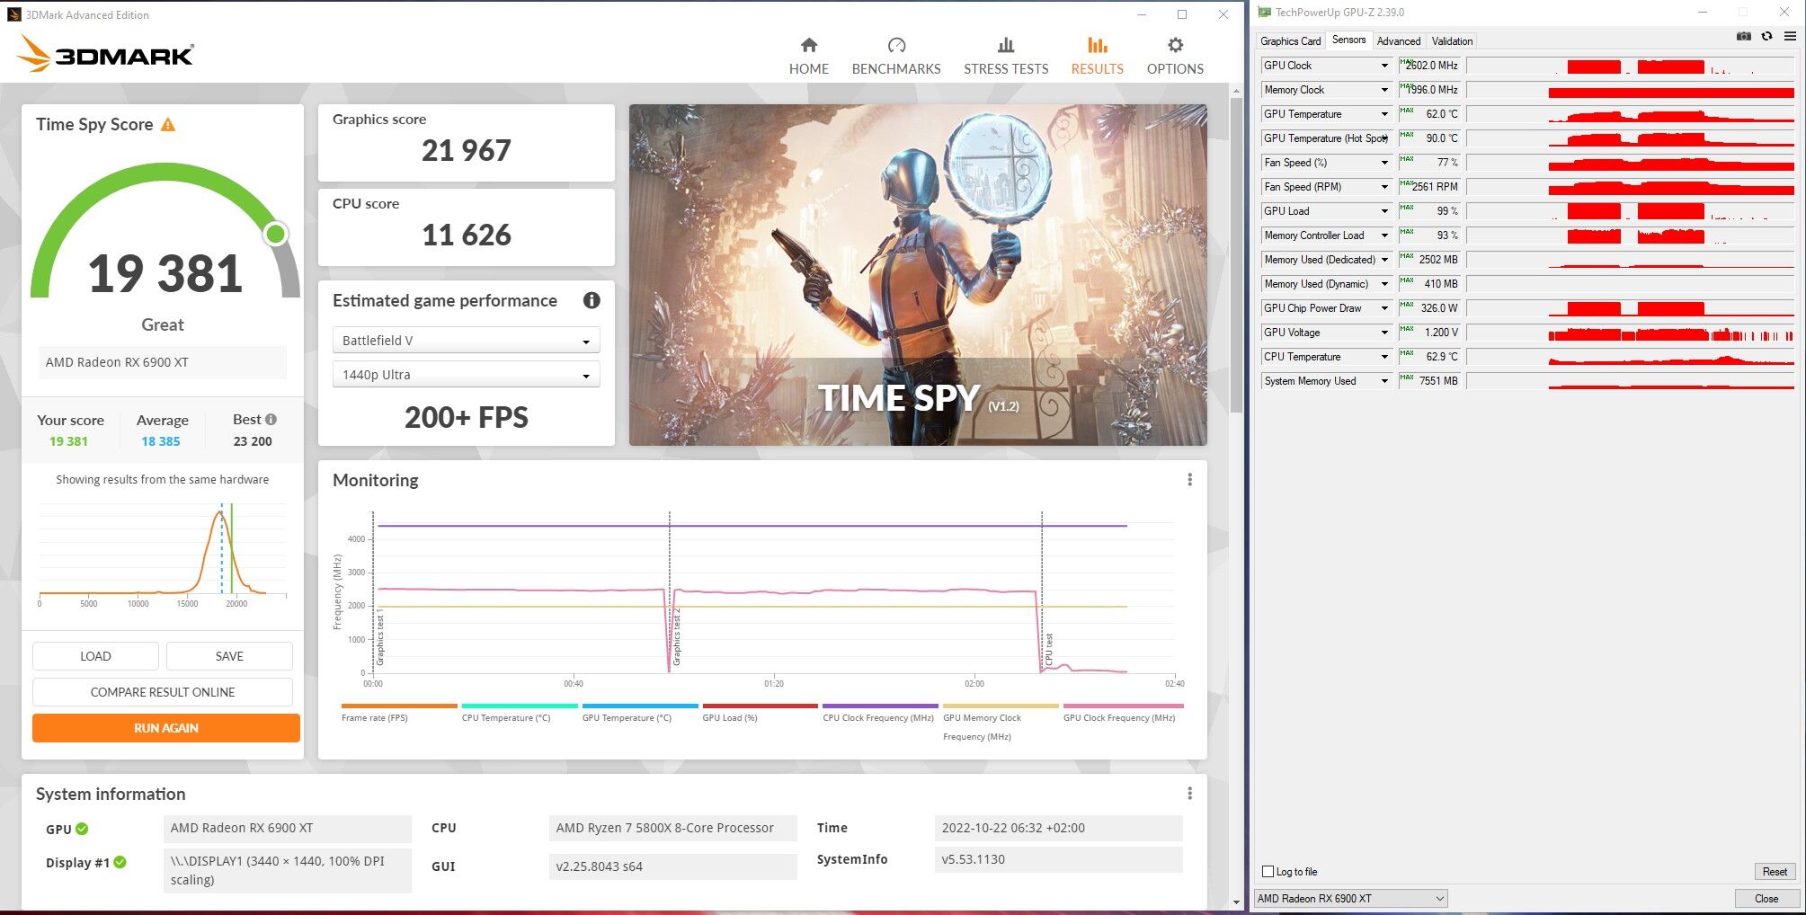Open the System Memory Used dropdown
The height and width of the screenshot is (915, 1806).
click(x=1384, y=381)
